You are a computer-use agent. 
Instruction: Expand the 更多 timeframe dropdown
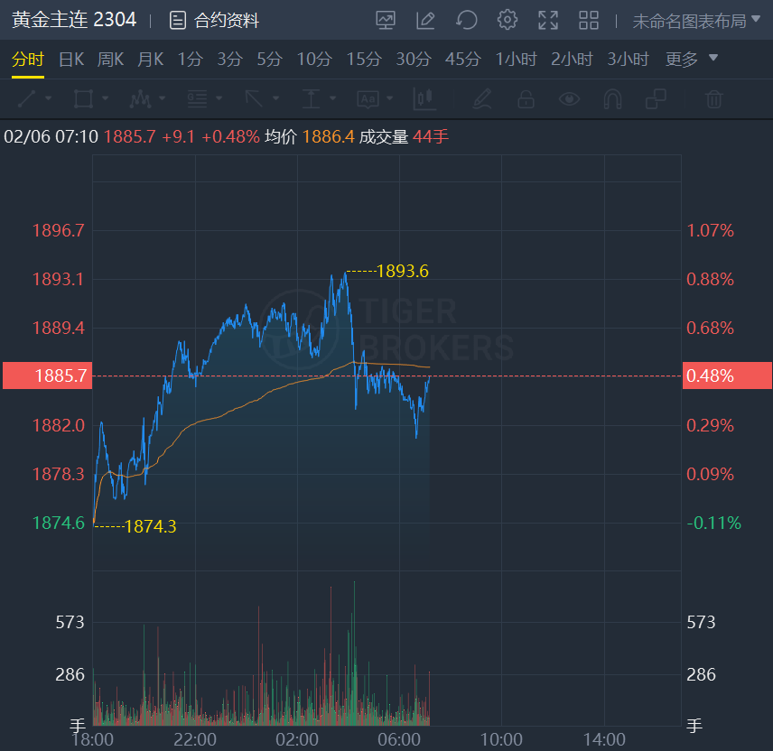coord(692,60)
